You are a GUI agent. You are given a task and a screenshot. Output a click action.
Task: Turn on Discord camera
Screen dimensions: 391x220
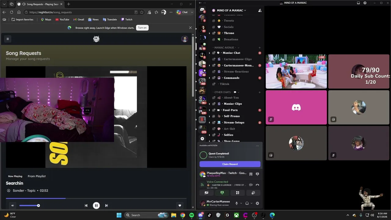click(206, 193)
